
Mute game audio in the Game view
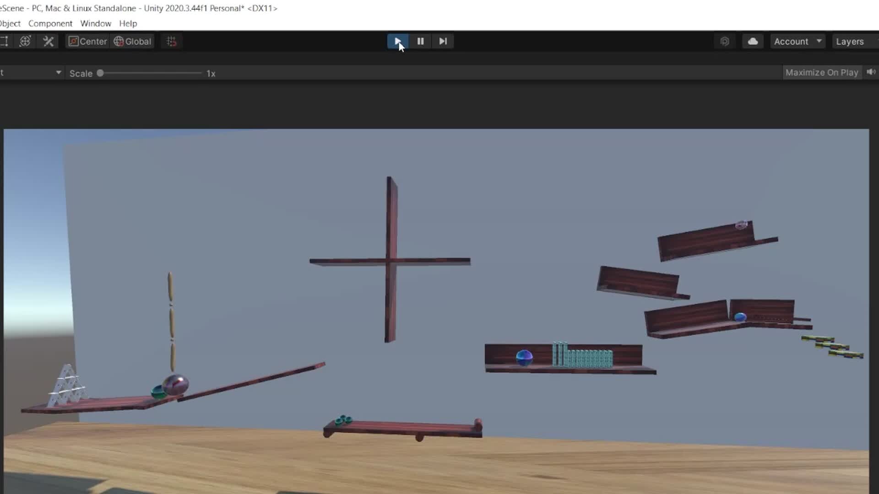(x=871, y=72)
